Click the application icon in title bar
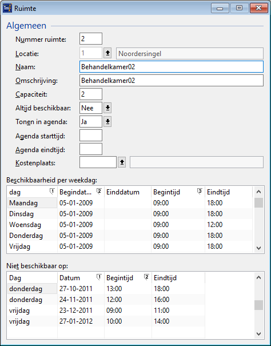This screenshot has width=271, height=346. 7,9
